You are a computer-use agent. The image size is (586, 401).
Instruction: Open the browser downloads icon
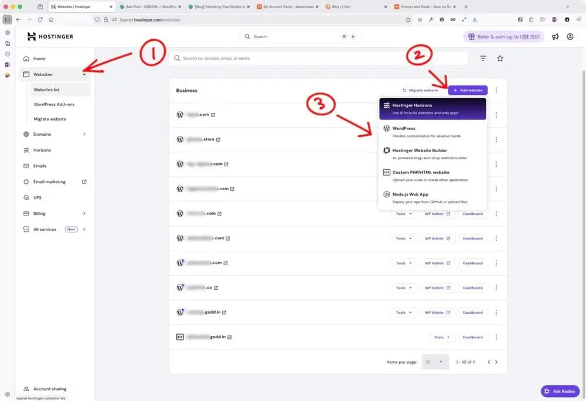pyautogui.click(x=475, y=19)
